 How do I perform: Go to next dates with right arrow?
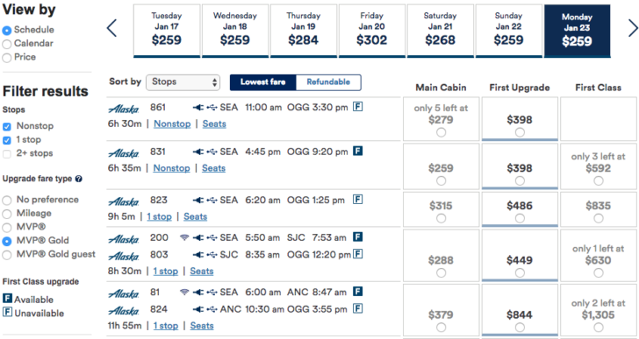coord(633,28)
